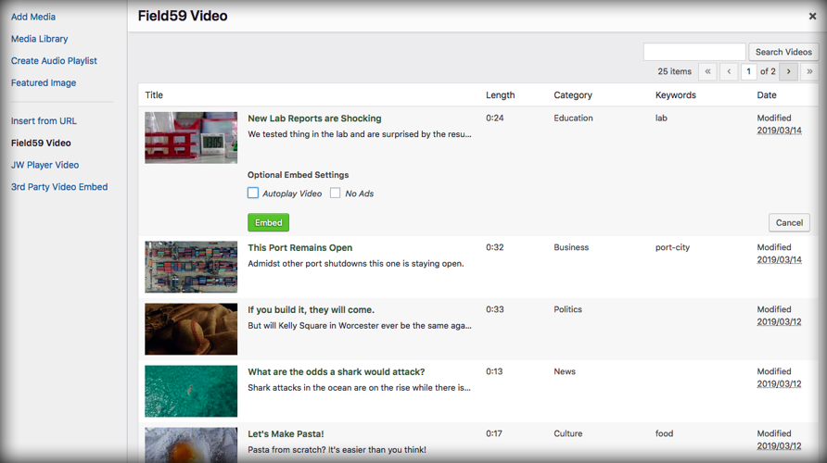The width and height of the screenshot is (827, 463).
Task: Go to the previous page of videos
Action: (x=729, y=71)
